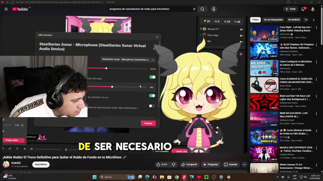Open Google Chrome from taskbar
The width and height of the screenshot is (323, 181).
click(x=177, y=177)
